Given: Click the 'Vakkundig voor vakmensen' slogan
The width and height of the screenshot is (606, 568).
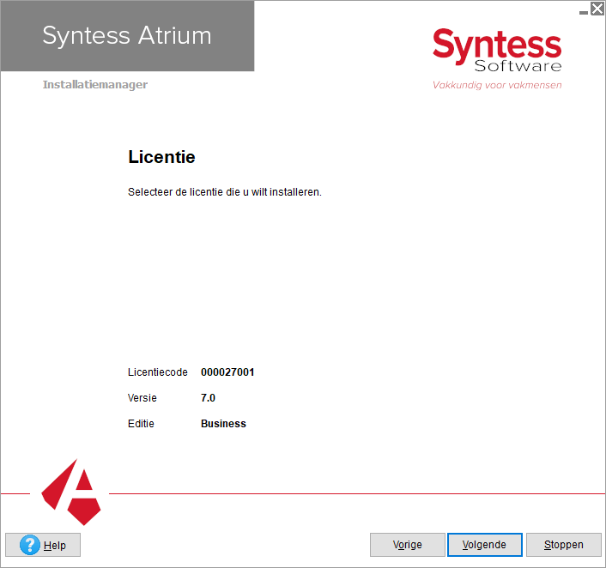Looking at the screenshot, I should [x=497, y=85].
